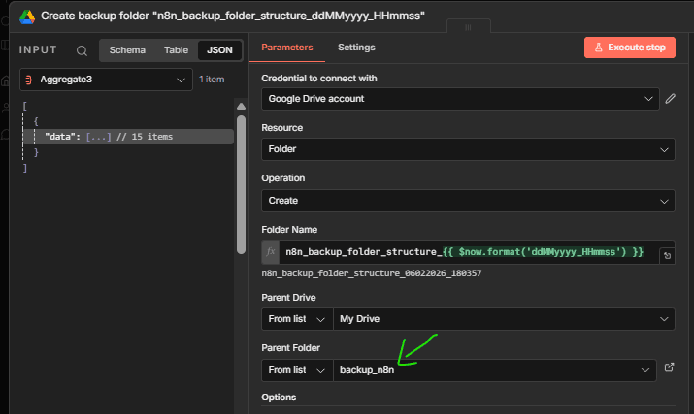Select the backup_n8n Parent Folder dropdown
Image resolution: width=694 pixels, height=414 pixels.
pyautogui.click(x=493, y=369)
